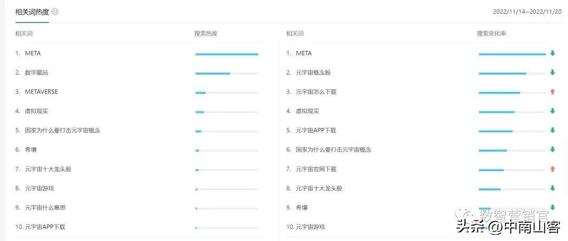Click 元宇宙什么意思 keyword
The image size is (568, 241).
pos(45,207)
